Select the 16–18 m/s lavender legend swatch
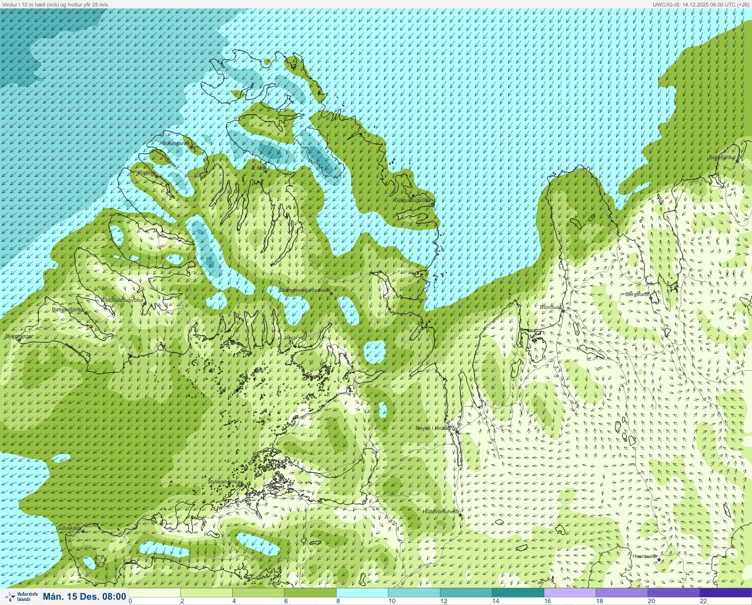752x605 pixels. point(570,592)
